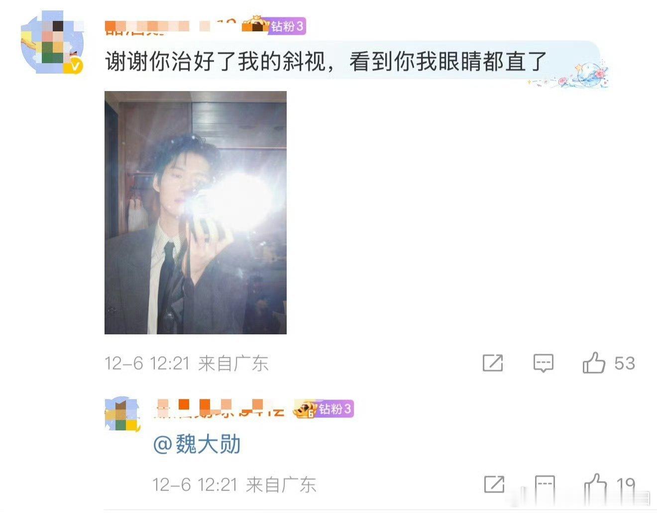The width and height of the screenshot is (657, 513).
Task: Open the reply author's small avatar
Action: (121, 414)
